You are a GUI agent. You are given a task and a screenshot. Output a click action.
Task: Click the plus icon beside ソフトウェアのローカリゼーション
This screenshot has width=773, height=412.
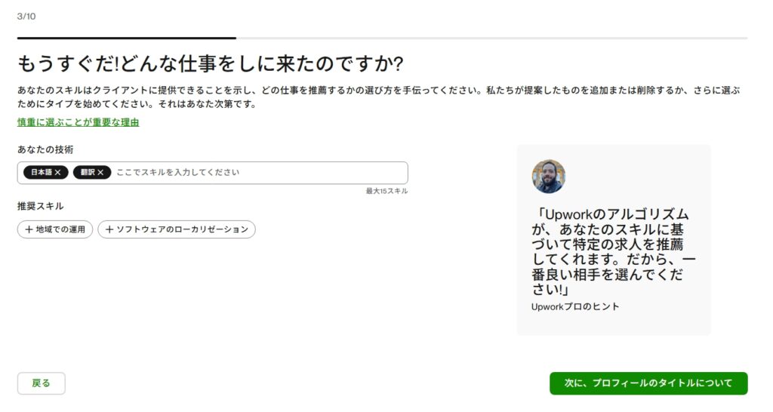[x=109, y=229]
